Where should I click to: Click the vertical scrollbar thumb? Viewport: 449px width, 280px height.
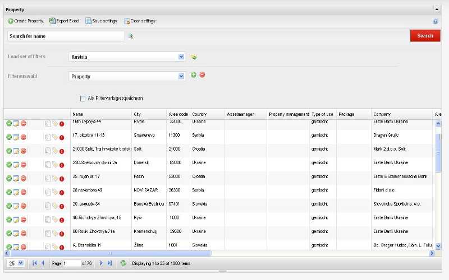[x=438, y=153]
